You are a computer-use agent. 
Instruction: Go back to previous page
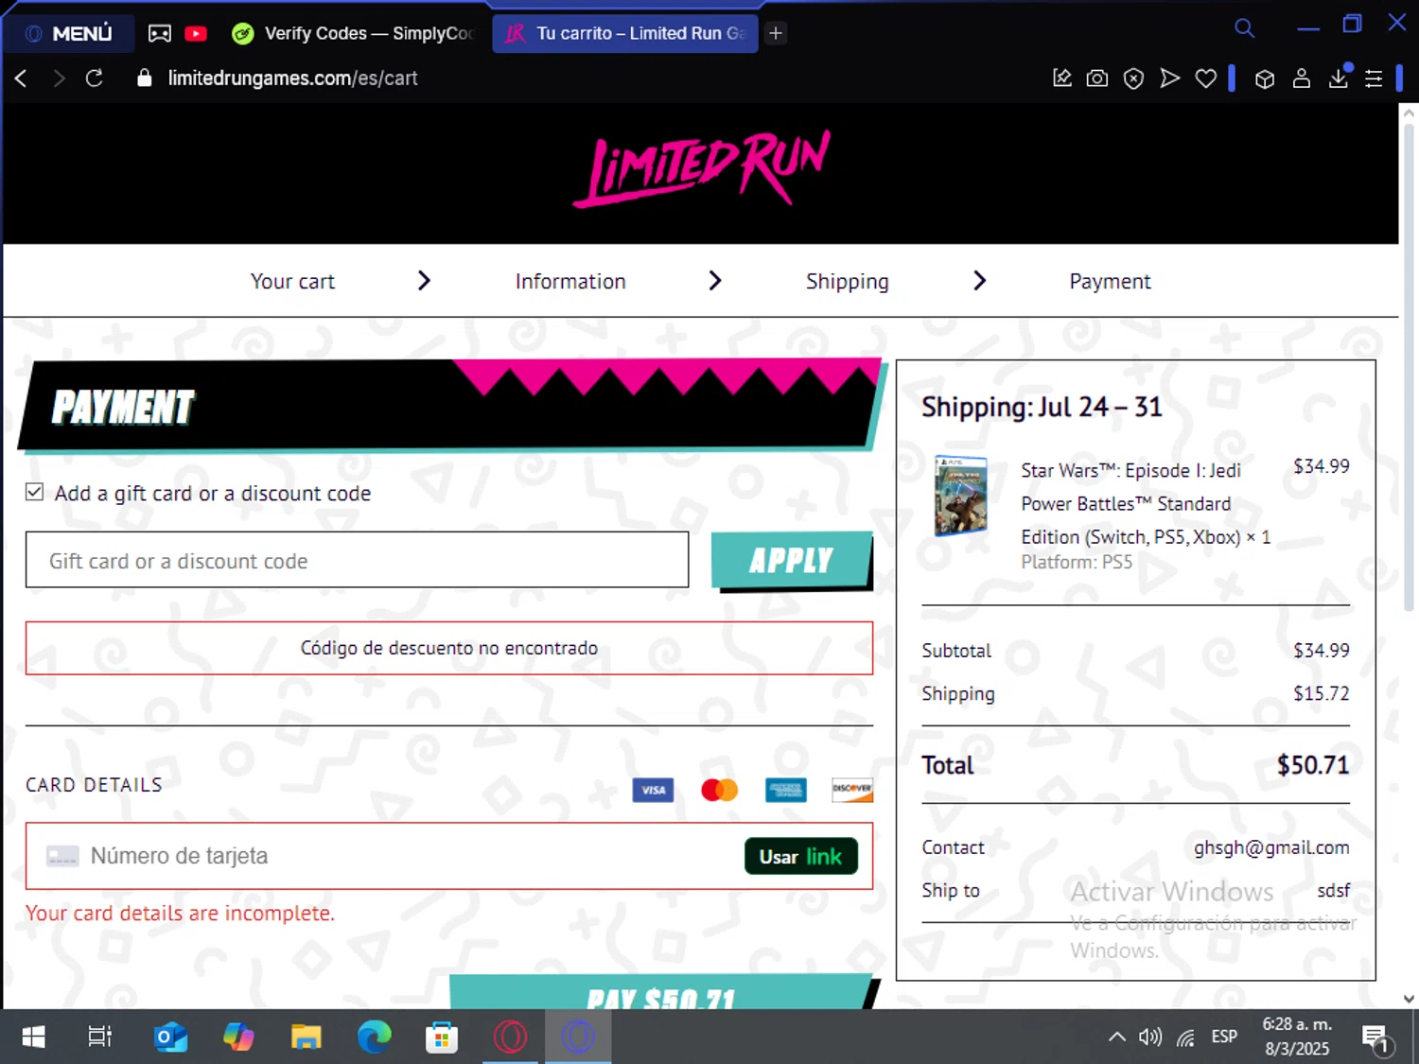click(21, 78)
